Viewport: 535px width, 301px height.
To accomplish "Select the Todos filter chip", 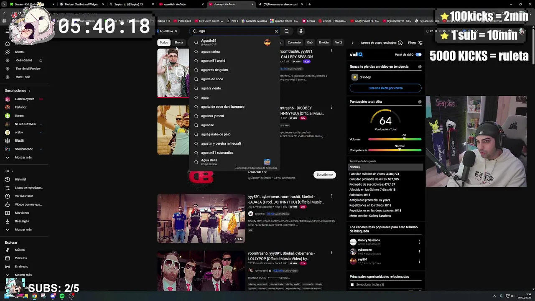I will point(164,42).
